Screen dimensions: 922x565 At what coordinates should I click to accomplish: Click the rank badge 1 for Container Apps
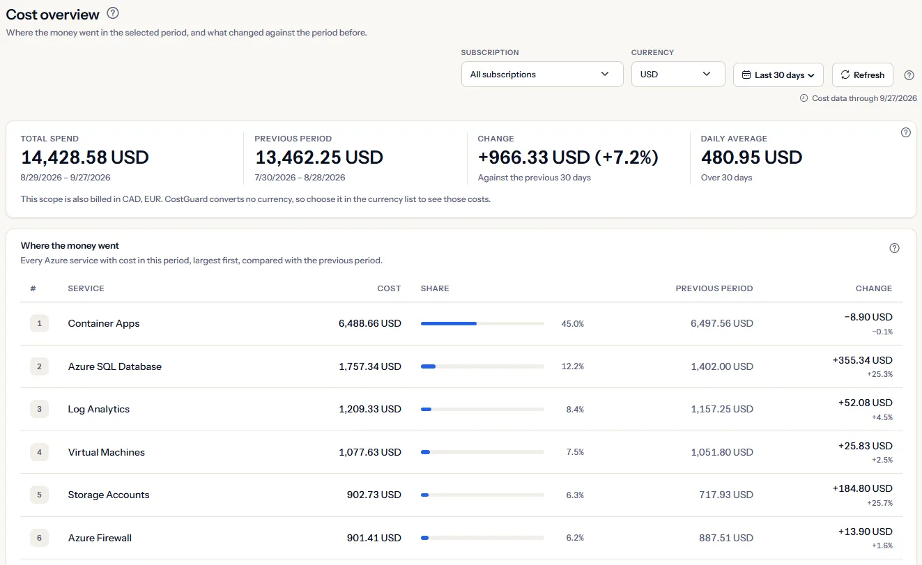(39, 323)
